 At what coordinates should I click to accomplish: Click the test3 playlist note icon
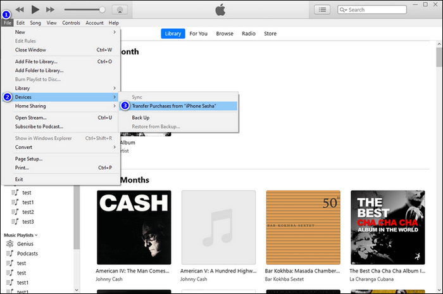click(x=15, y=221)
